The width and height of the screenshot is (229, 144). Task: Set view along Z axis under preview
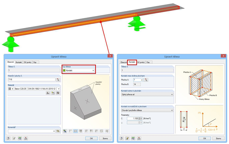point(96,131)
